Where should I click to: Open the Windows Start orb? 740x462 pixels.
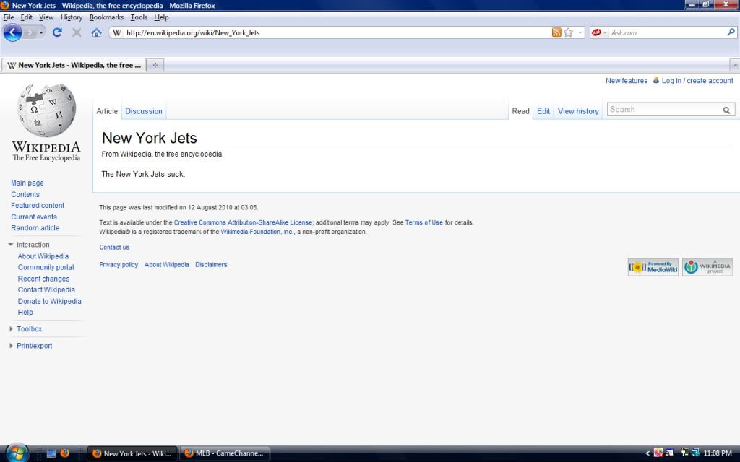(x=17, y=453)
